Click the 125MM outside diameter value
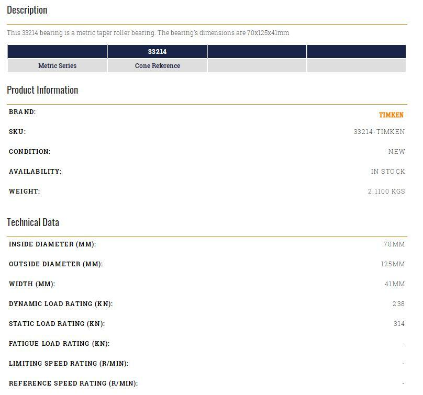Image resolution: width=423 pixels, height=395 pixels. [x=393, y=264]
